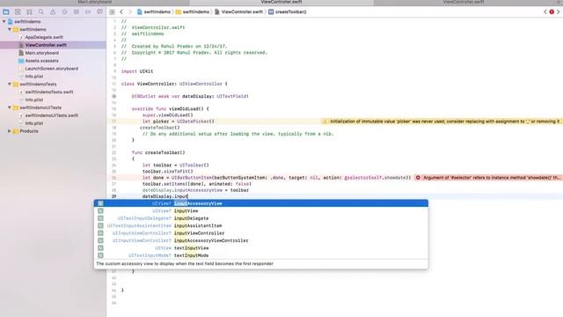Click the 'picker' never used warning message

(x=444, y=122)
